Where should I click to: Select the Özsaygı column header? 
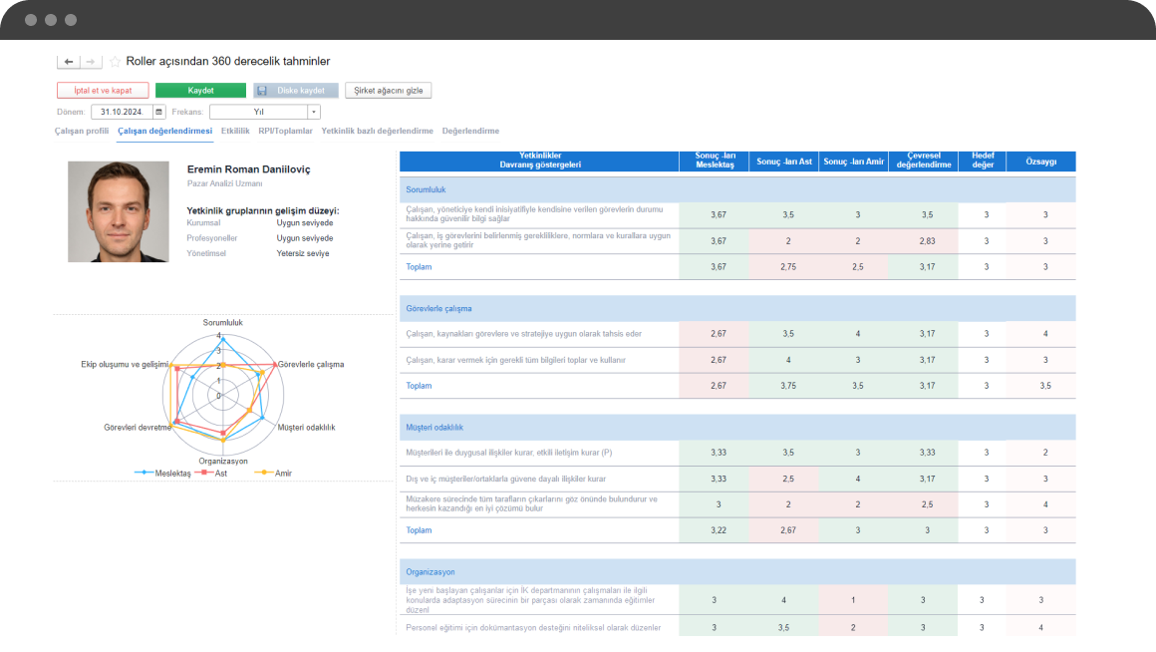pos(1041,162)
